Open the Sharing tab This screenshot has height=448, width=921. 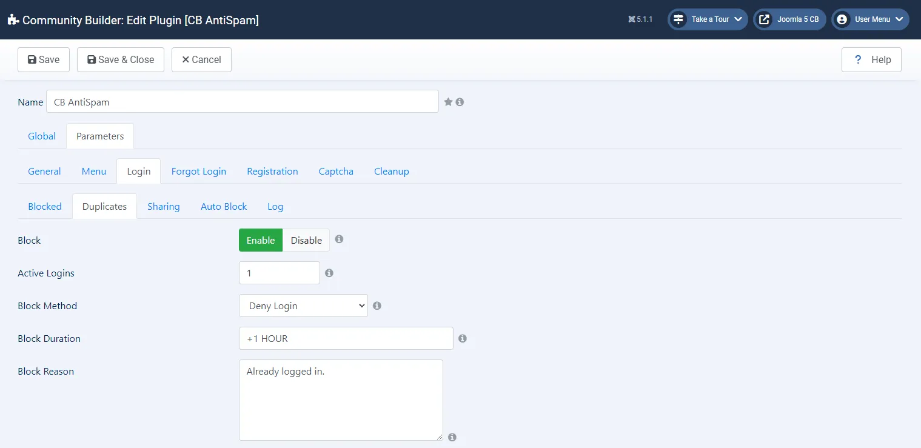164,206
